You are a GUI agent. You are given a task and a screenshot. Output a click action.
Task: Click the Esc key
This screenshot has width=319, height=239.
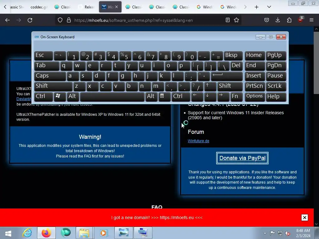click(x=44, y=56)
